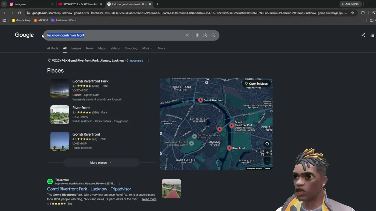Viewport: 376px width, 211px height.
Task: Submit search with the magnifier icon
Action: 213,35
